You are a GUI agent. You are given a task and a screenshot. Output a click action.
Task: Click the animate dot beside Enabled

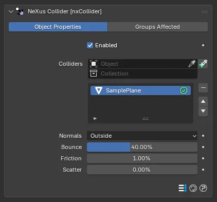(x=203, y=45)
